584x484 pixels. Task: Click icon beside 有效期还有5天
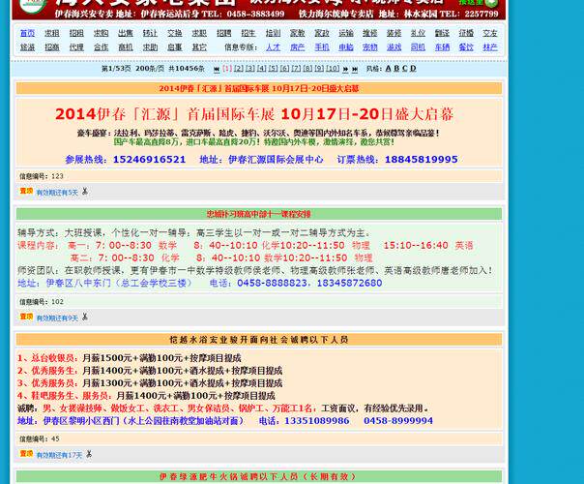click(x=85, y=192)
